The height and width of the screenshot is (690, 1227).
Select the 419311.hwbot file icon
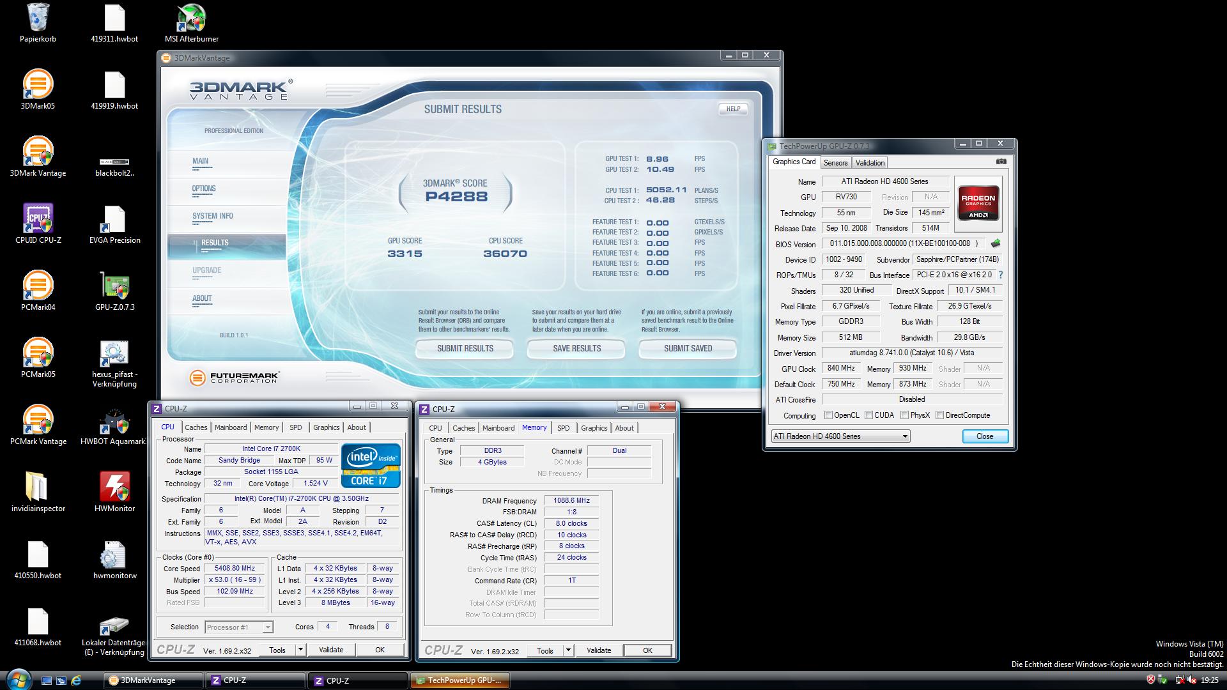pyautogui.click(x=114, y=24)
